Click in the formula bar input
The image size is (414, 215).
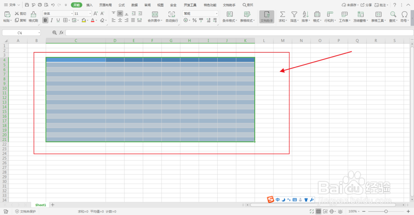(239, 32)
